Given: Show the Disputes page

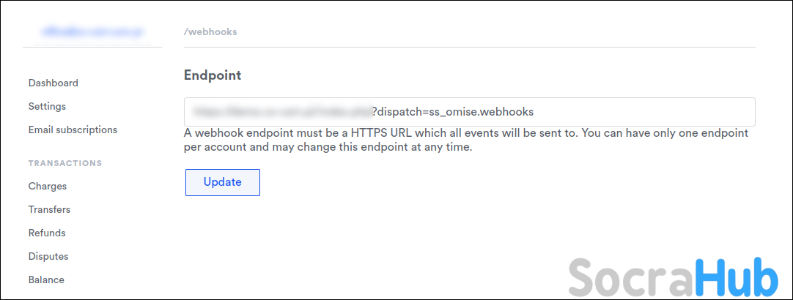Looking at the screenshot, I should (48, 257).
